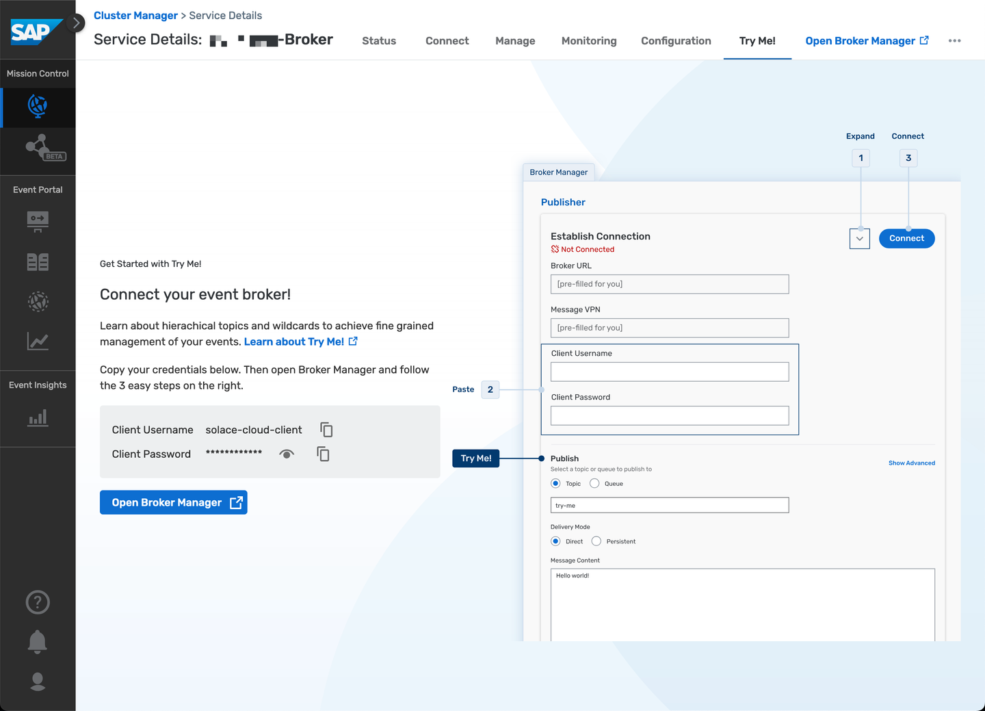Open the Manage tab
985x711 pixels.
point(515,41)
